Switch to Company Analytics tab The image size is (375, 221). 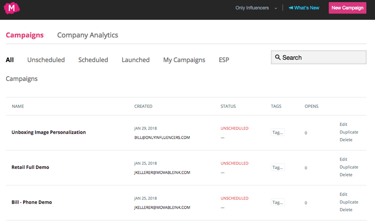tap(88, 35)
